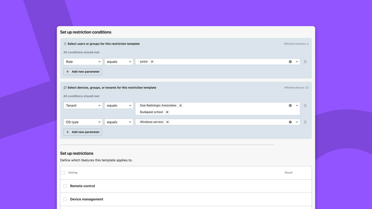Add new parameter under users section

[83, 71]
